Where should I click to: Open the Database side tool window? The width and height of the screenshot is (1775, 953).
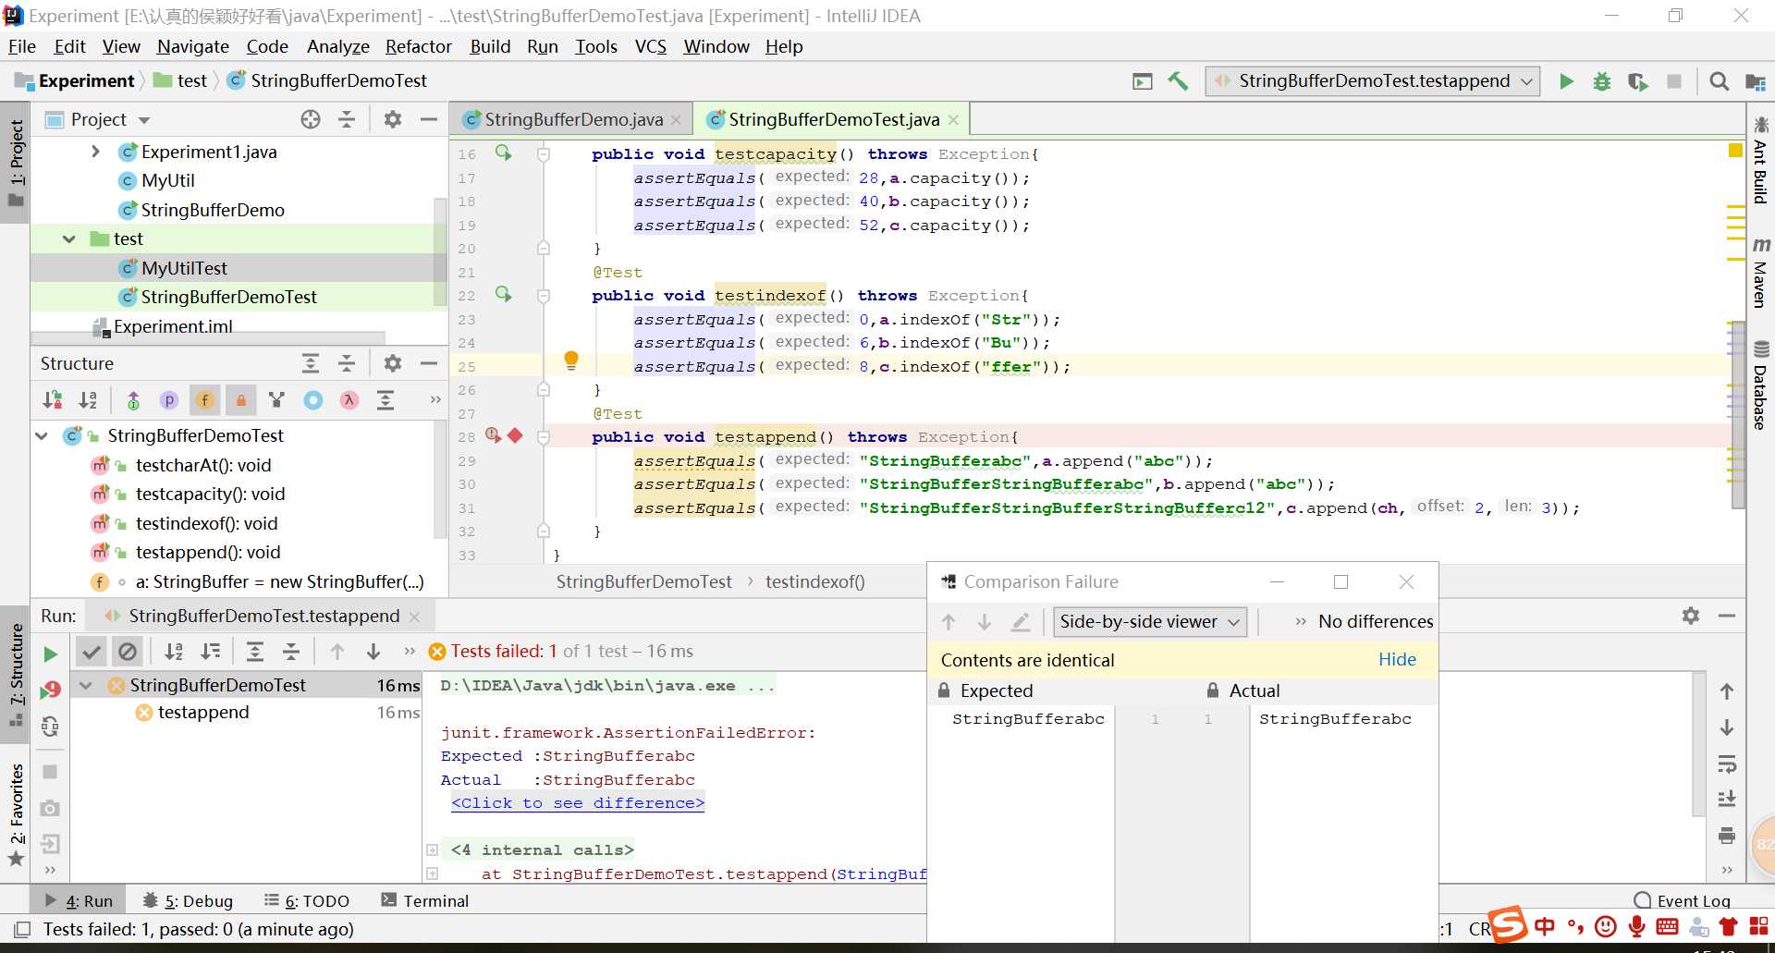pos(1760,385)
